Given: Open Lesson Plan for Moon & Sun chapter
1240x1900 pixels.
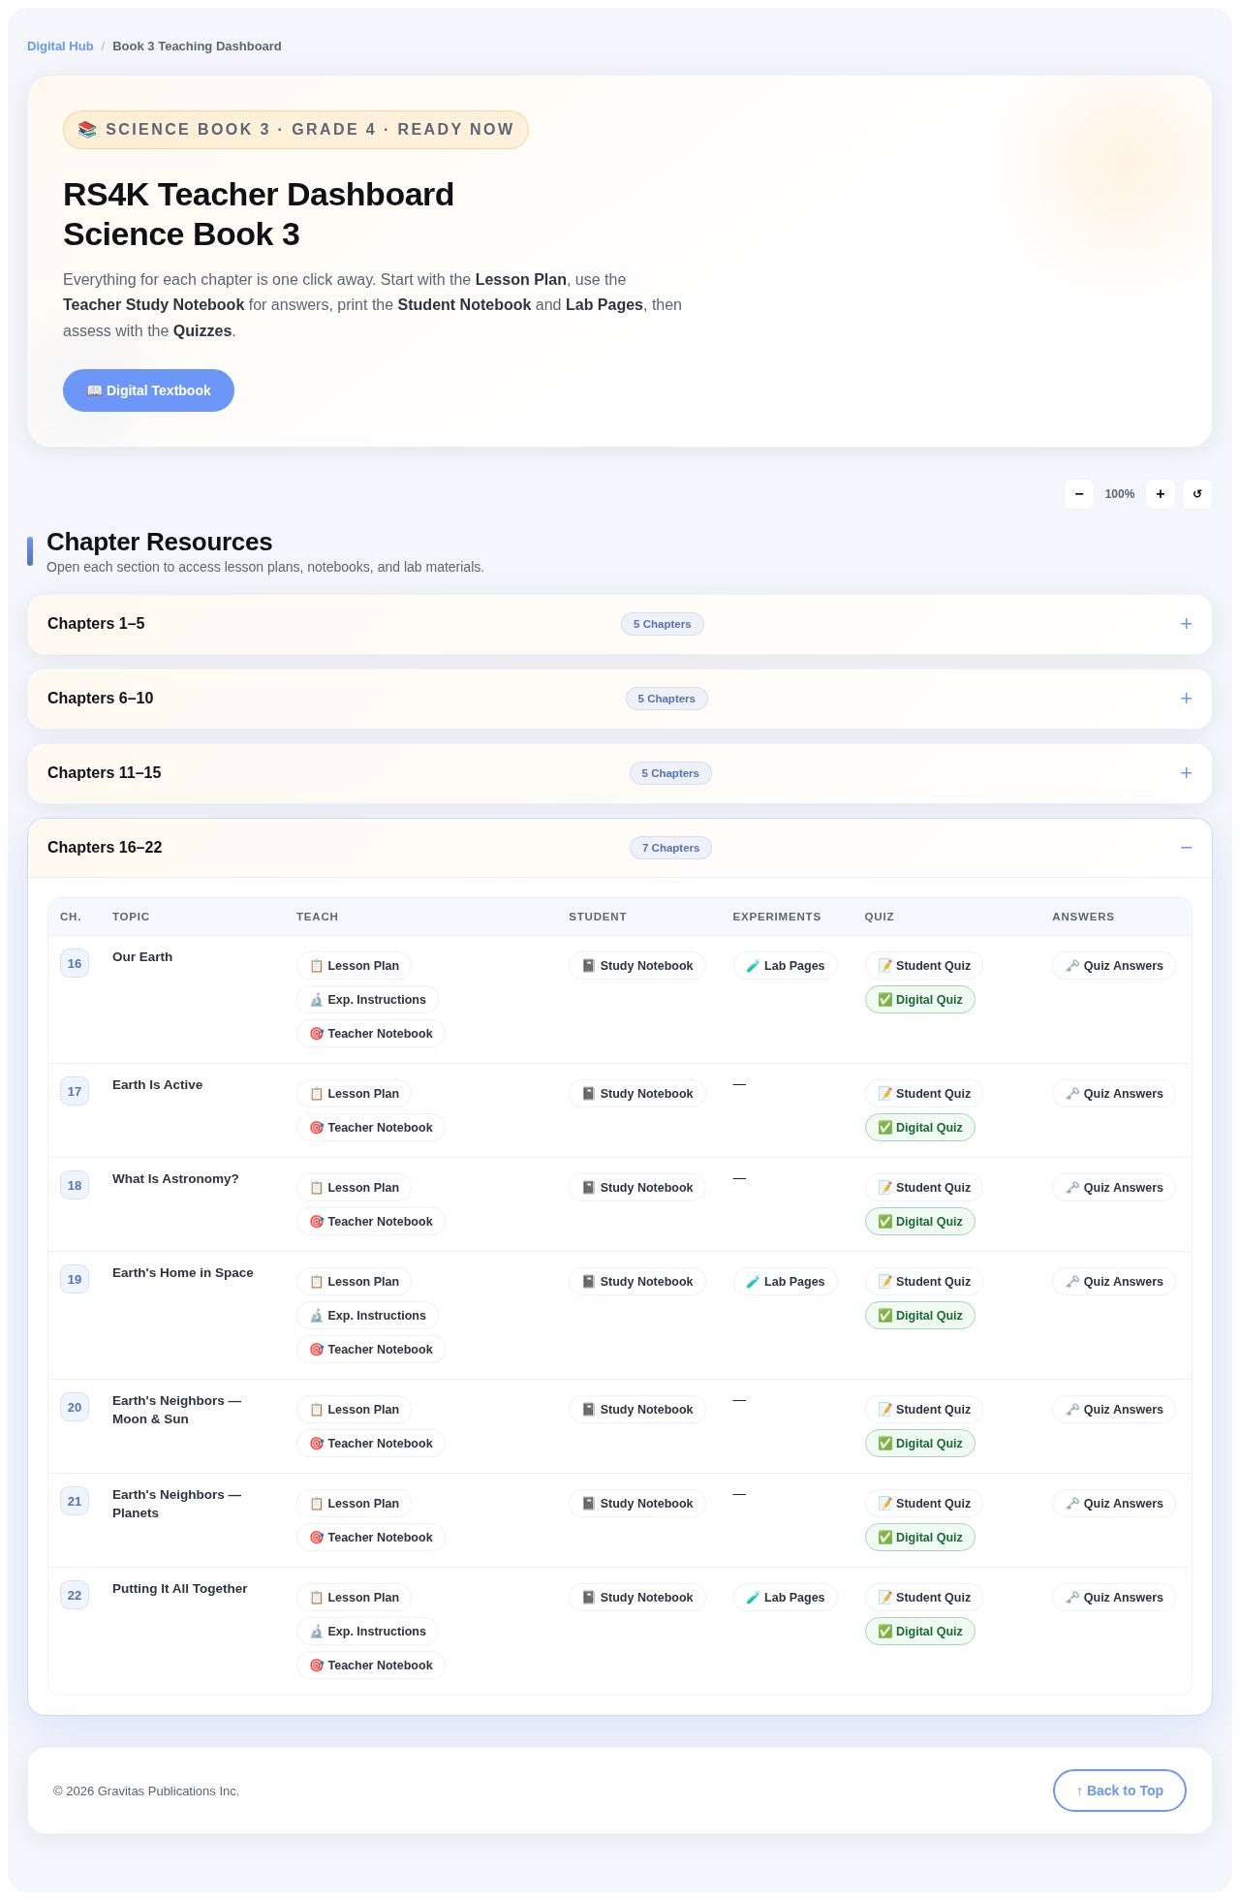Looking at the screenshot, I should coord(354,1410).
